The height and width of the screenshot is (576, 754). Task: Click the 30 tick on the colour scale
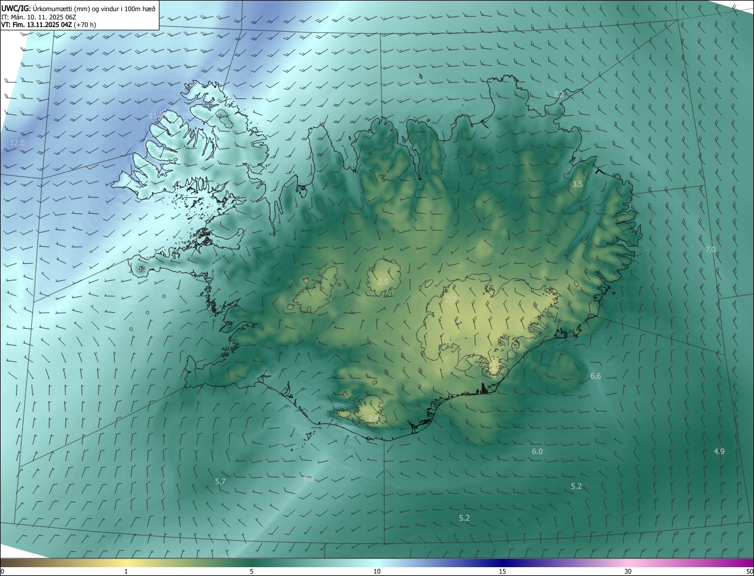[x=628, y=571]
